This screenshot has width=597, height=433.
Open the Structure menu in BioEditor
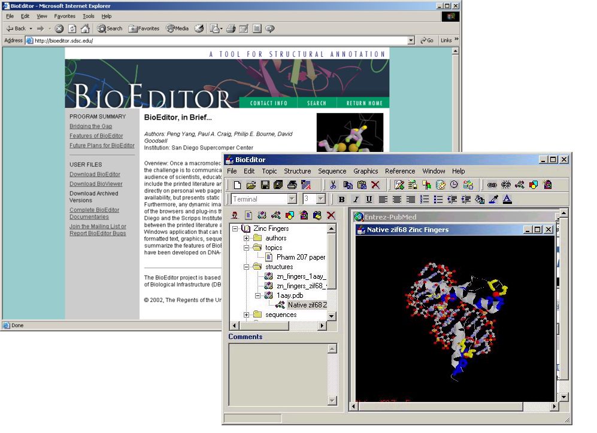click(x=297, y=171)
